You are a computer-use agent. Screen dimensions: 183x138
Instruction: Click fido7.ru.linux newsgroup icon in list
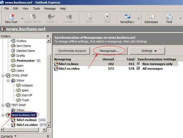[56, 64]
